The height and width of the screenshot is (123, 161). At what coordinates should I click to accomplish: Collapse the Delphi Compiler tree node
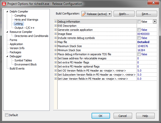(7, 11)
